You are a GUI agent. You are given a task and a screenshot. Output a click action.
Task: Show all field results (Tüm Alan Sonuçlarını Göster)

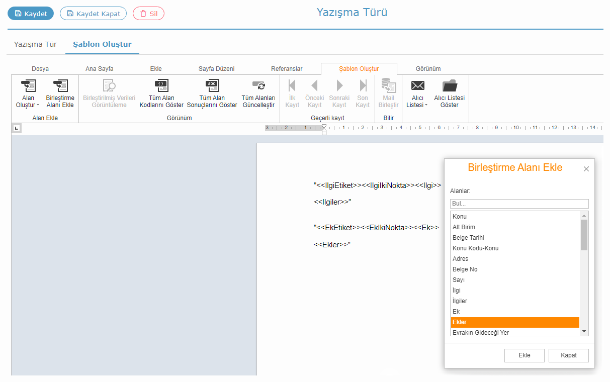(212, 94)
